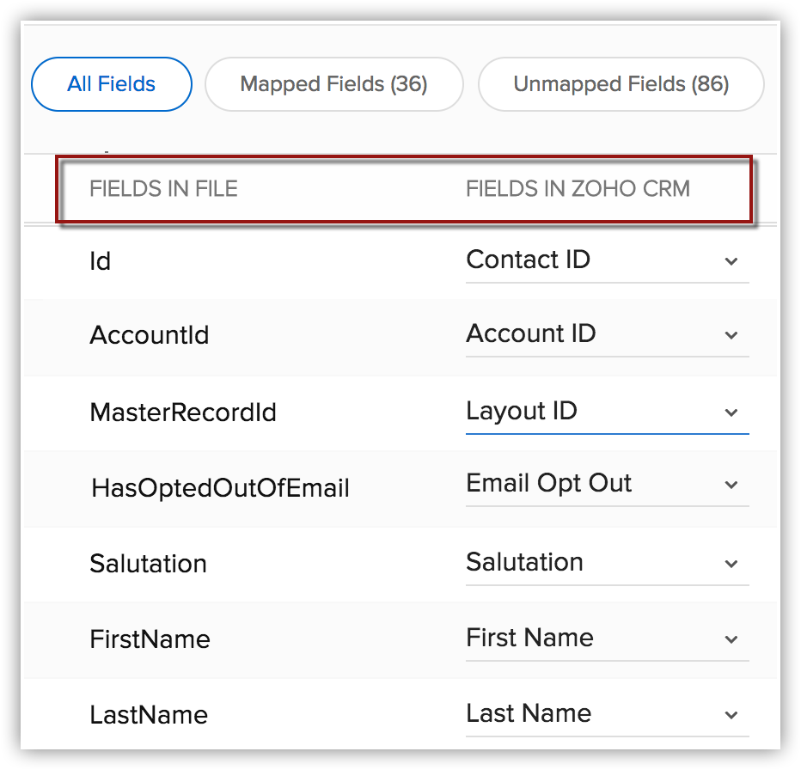The height and width of the screenshot is (770, 801).
Task: Show Unmapped Fields (86) tab
Action: (x=621, y=84)
